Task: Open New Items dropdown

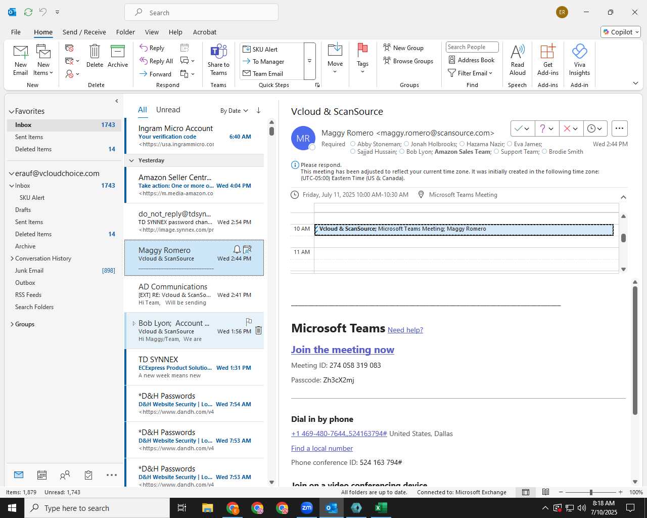Action: point(43,72)
